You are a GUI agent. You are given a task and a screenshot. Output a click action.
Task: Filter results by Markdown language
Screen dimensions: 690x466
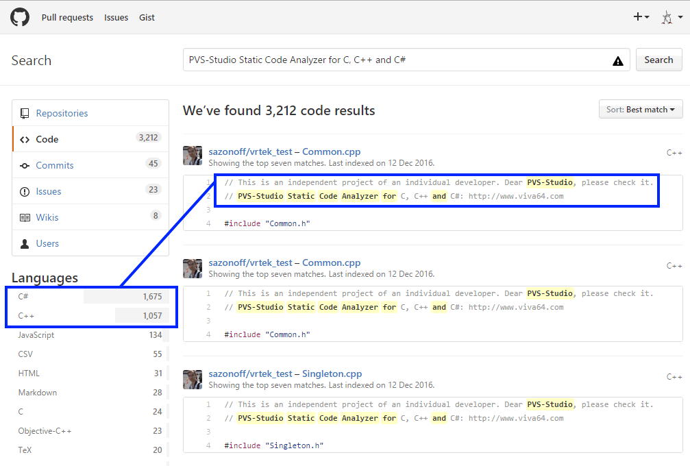click(x=90, y=393)
